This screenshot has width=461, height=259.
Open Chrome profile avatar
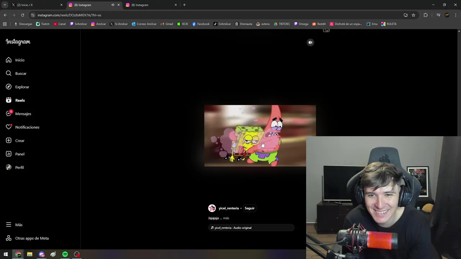coord(447,15)
